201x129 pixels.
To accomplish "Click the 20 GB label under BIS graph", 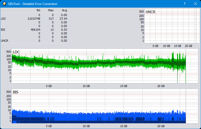I will click(161, 126).
